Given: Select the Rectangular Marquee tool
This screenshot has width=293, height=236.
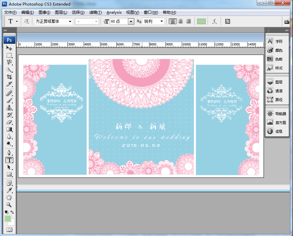Looking at the screenshot, I should tap(9, 55).
